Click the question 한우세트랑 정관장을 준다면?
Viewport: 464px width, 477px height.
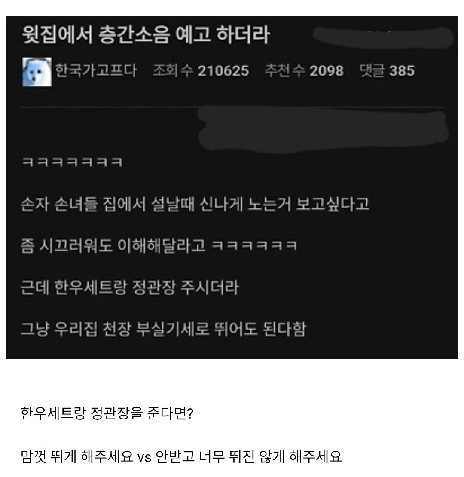107,413
